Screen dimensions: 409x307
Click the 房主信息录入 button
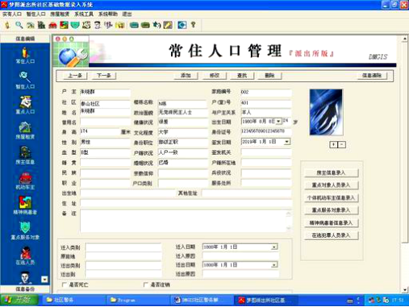[x=331, y=172]
